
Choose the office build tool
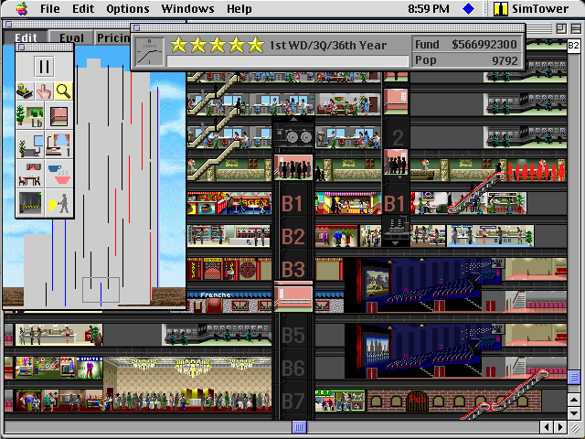pyautogui.click(x=30, y=145)
